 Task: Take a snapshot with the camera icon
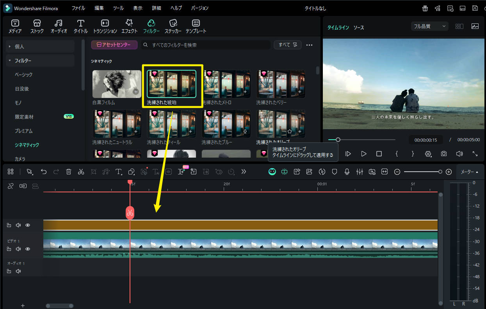pos(444,154)
